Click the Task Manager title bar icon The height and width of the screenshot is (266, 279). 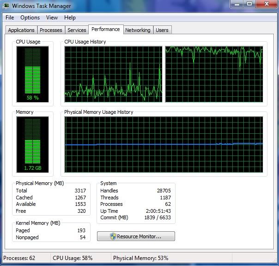6,6
